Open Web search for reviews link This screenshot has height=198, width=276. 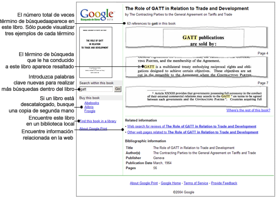pos(192,126)
